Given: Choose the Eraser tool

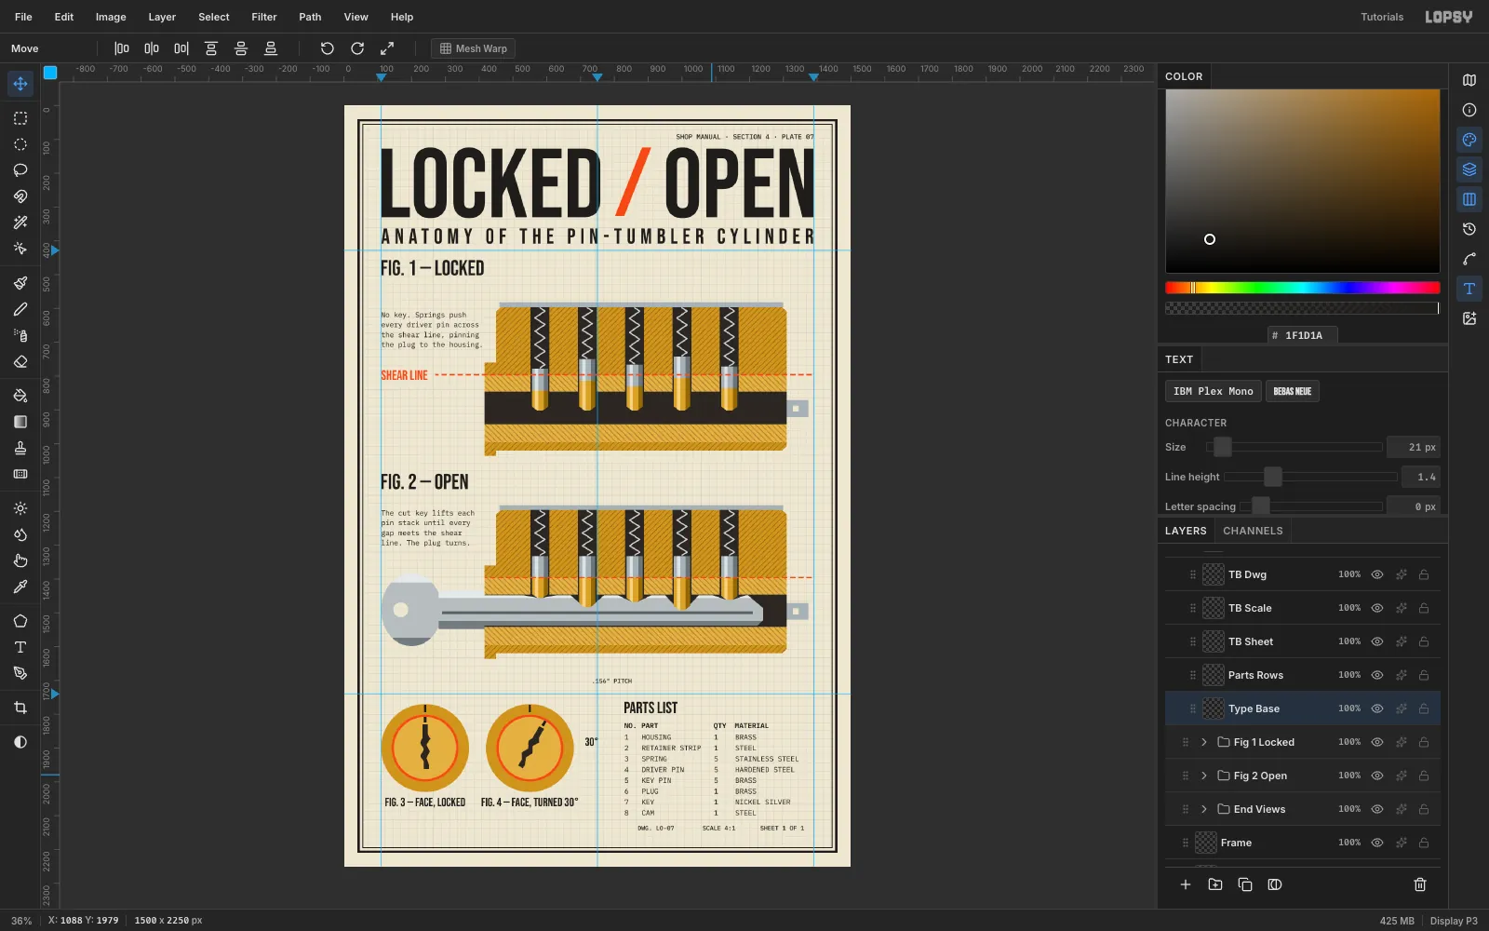Looking at the screenshot, I should (20, 361).
